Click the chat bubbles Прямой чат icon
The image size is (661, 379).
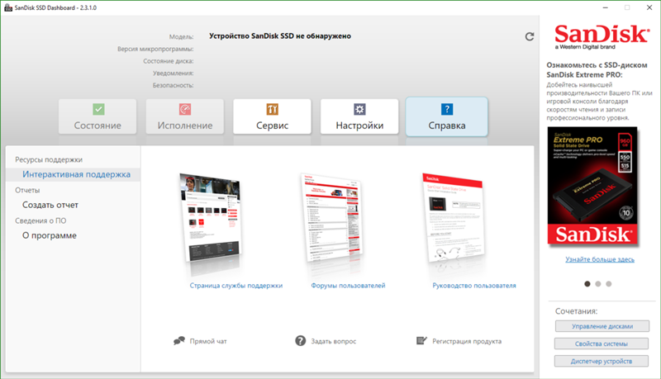[x=179, y=341]
